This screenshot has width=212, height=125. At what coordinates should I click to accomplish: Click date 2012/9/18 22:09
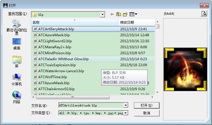[134, 65]
